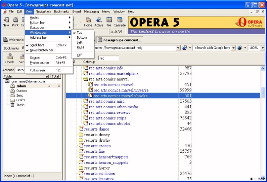Click the newsgroup list scrollbar thumb
This screenshot has height=182, width=267.
pyautogui.click(x=263, y=92)
